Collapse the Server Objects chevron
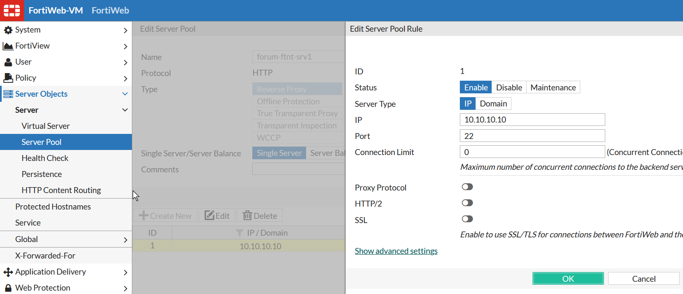Screen dimensions: 683x294 125,94
